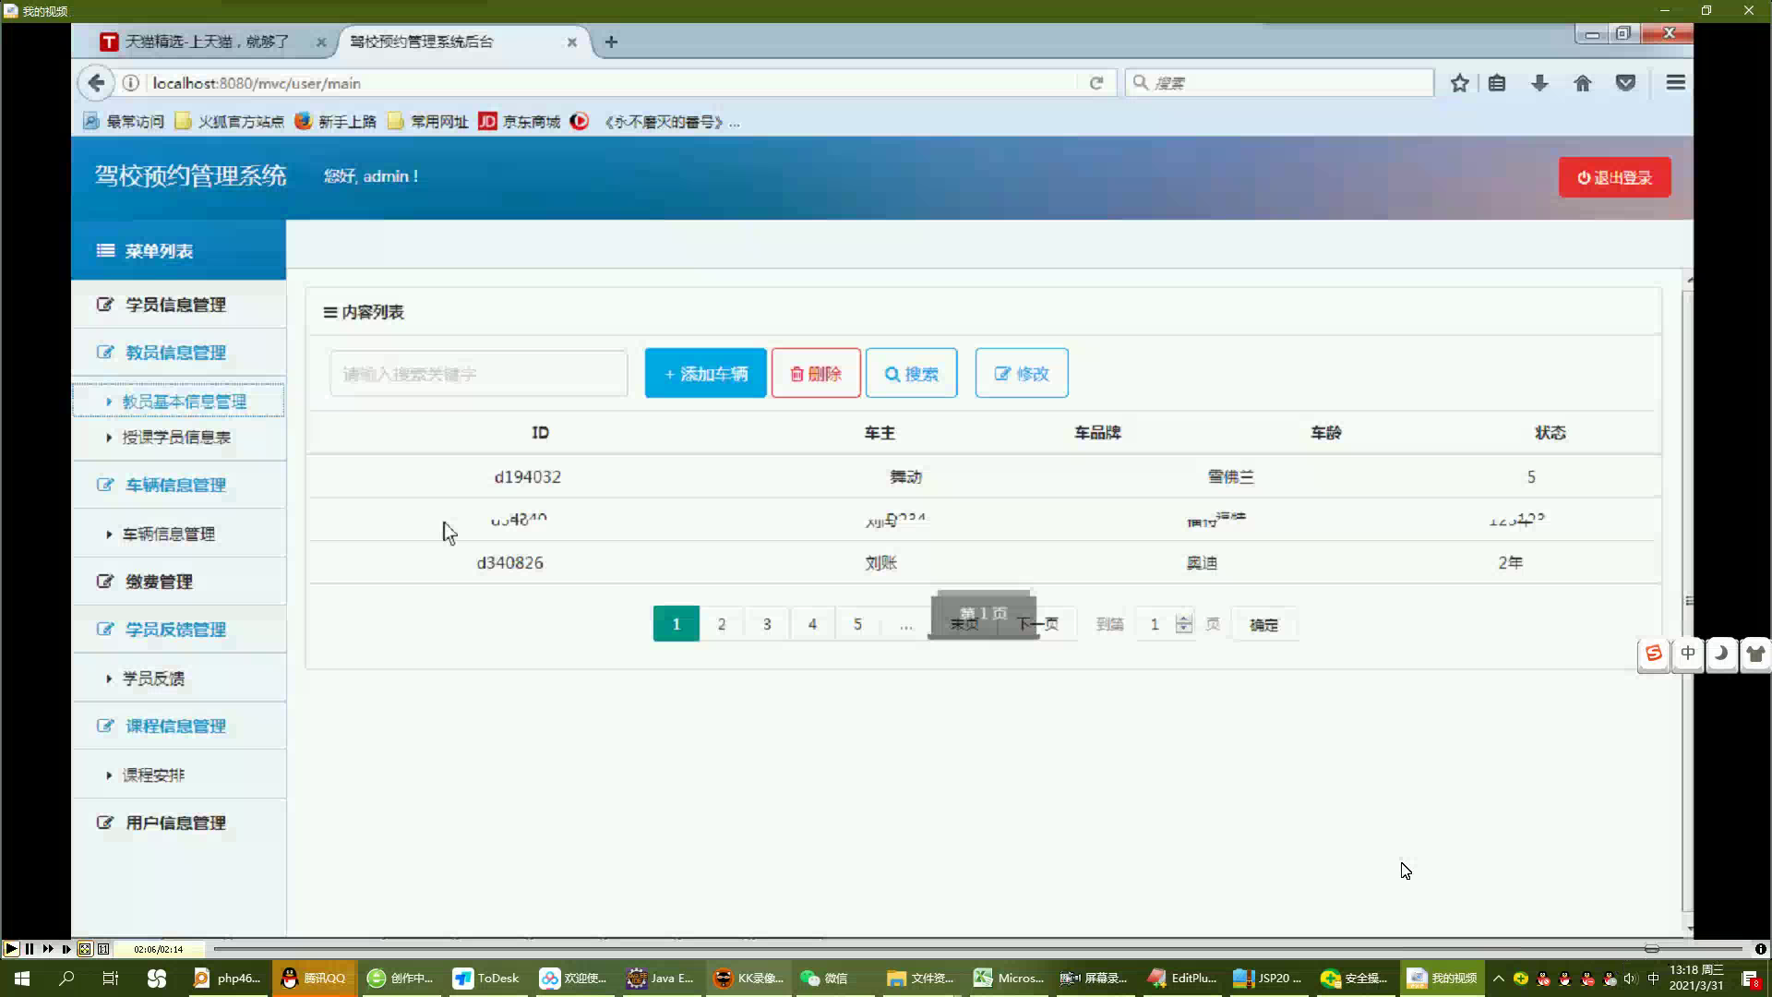The image size is (1772, 997).
Task: Open the 永不磨灭的番号 bookmark
Action: click(x=654, y=122)
